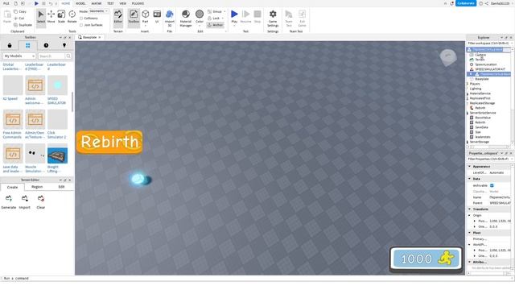Collapse the Data section in Properties
Viewport: 515px width, 290px height.
pyautogui.click(x=470, y=179)
